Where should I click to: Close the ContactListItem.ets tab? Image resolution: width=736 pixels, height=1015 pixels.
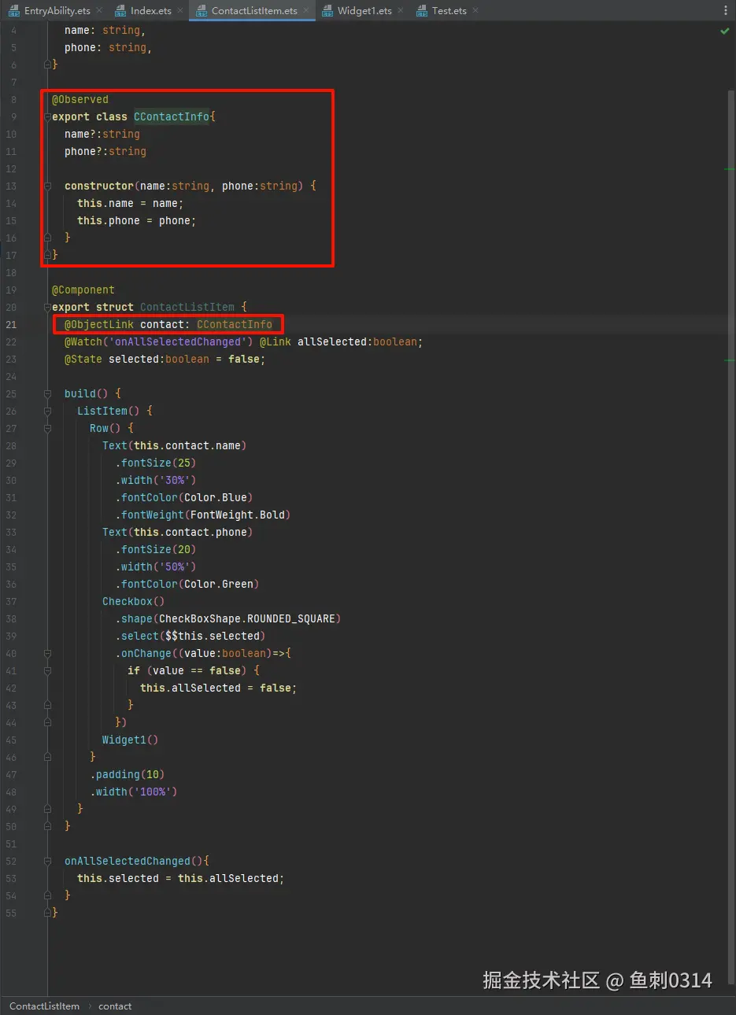point(307,11)
